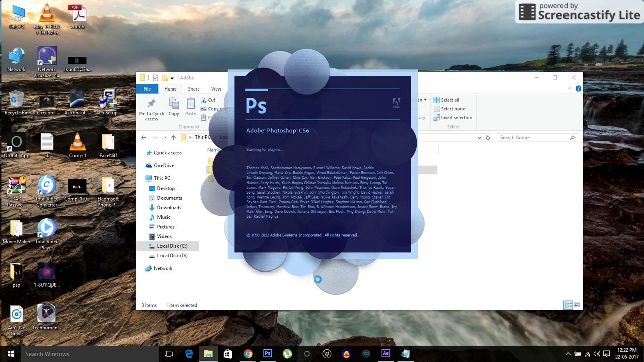
Task: Select Total Video Converter desktop icon
Action: 47,192
